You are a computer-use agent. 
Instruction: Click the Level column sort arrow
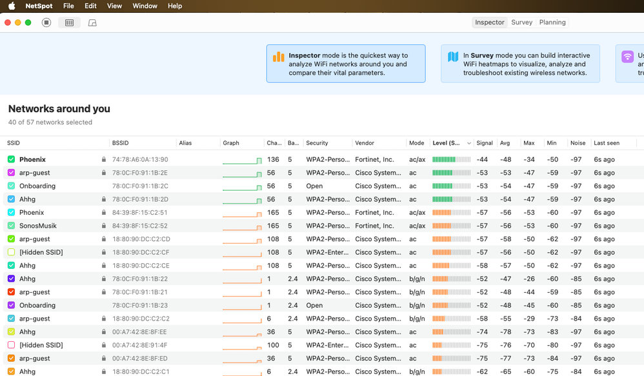click(468, 143)
